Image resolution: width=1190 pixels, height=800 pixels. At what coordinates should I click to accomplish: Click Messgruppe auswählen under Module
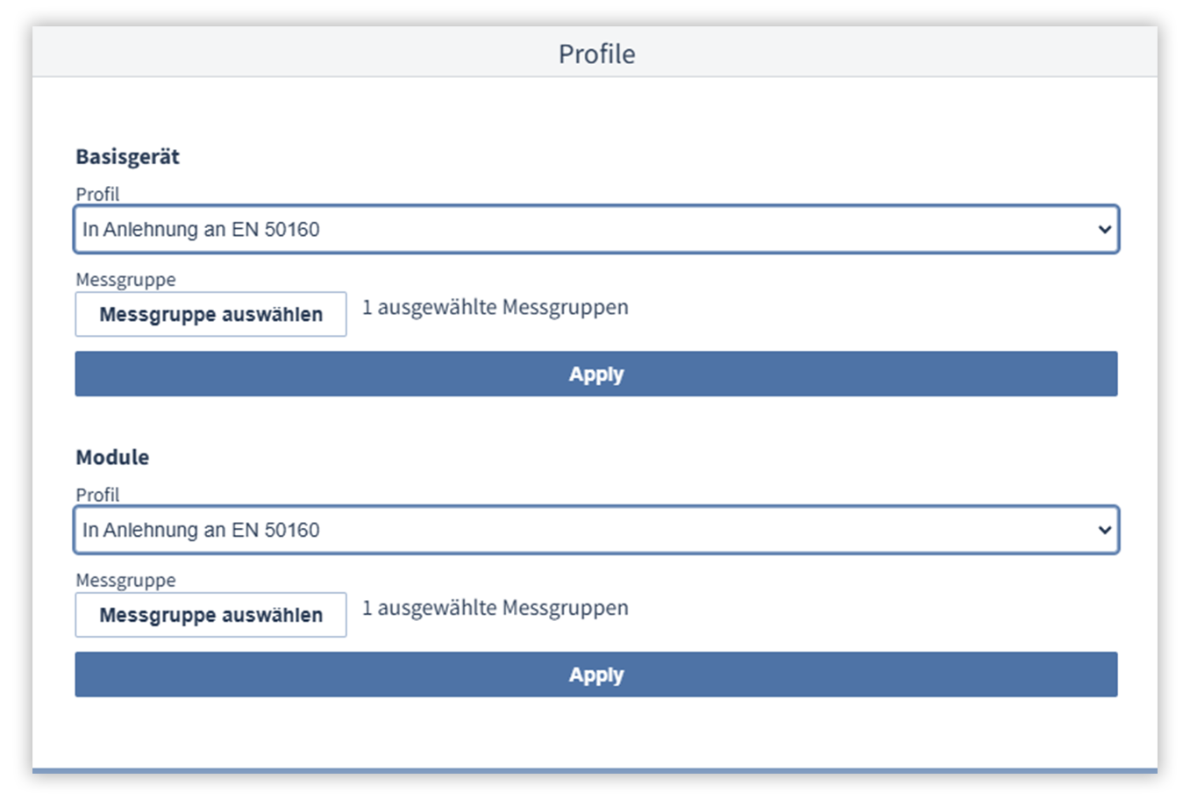pyautogui.click(x=210, y=615)
